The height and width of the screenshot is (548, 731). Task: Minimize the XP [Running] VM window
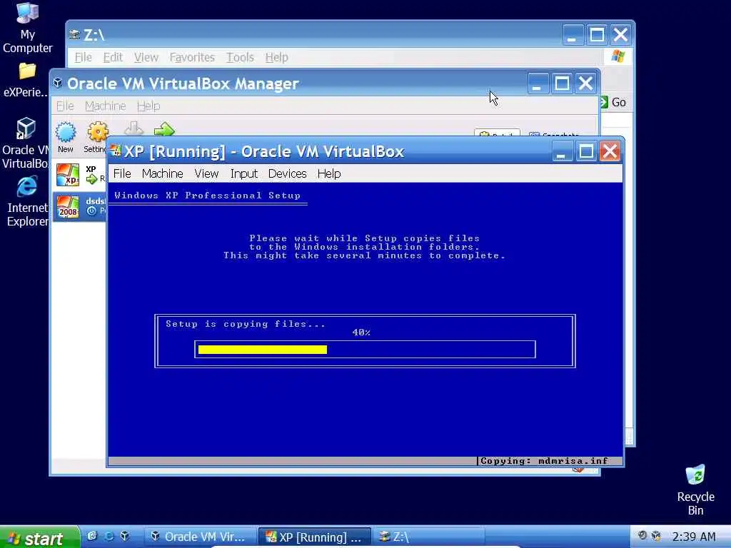click(x=562, y=151)
